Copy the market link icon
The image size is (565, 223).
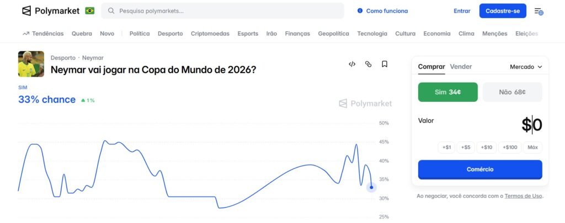pyautogui.click(x=368, y=64)
